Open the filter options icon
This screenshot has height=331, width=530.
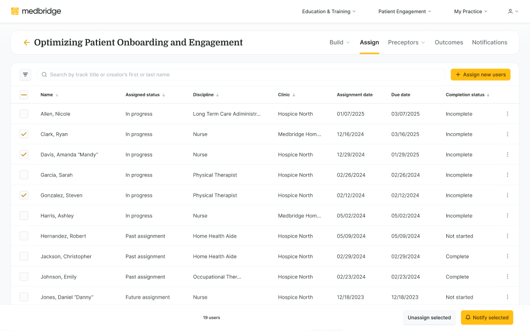25,74
